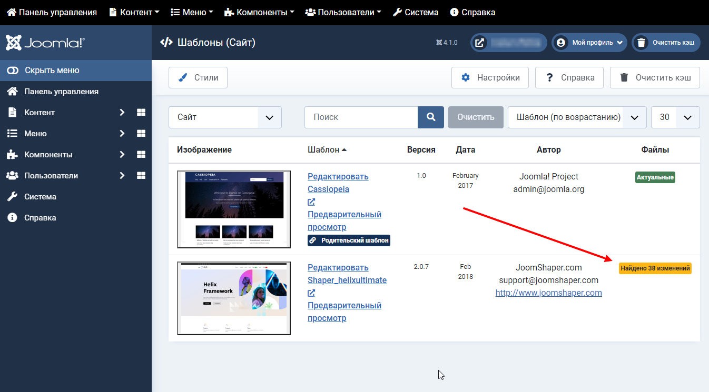Click the Стили button
Image resolution: width=709 pixels, height=392 pixels.
tap(198, 77)
